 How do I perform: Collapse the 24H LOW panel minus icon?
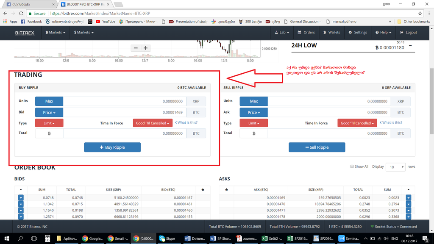(410, 46)
